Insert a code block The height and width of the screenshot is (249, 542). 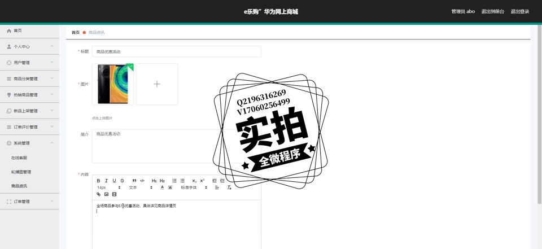[x=142, y=181]
